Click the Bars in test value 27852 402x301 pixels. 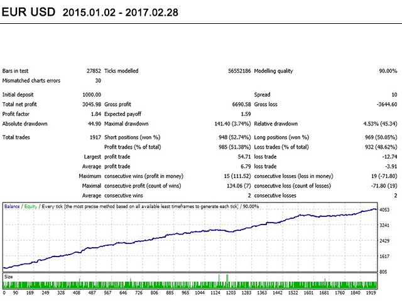coord(94,71)
